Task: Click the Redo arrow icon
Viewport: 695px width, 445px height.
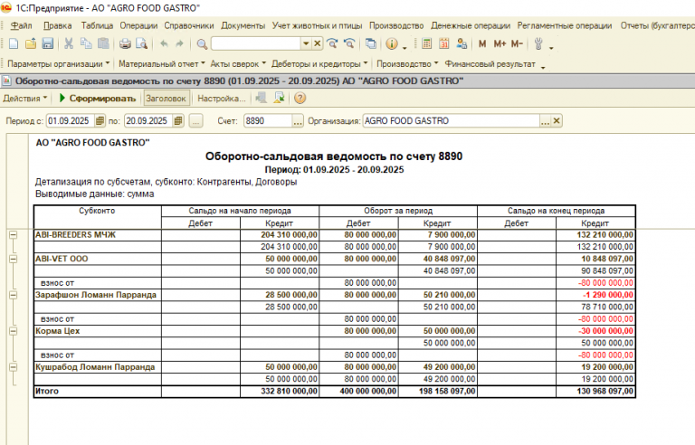Action: tap(179, 43)
